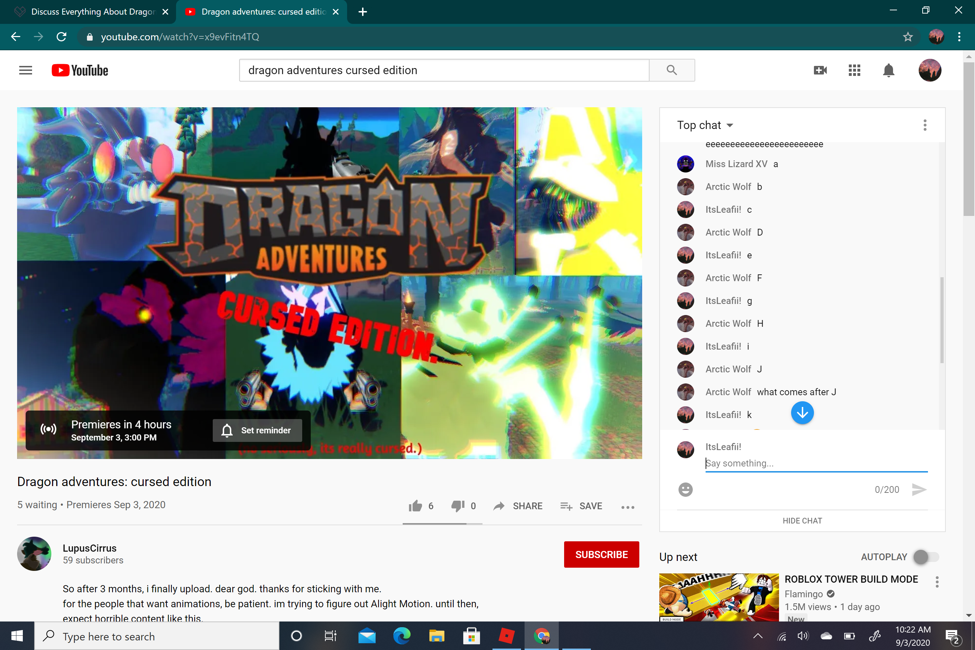
Task: Open the Roblox app on the taskbar
Action: click(x=506, y=636)
